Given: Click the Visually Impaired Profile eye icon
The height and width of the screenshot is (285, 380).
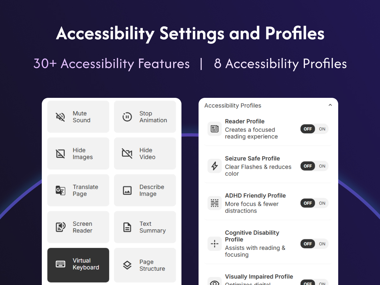Looking at the screenshot, I should coord(215,282).
